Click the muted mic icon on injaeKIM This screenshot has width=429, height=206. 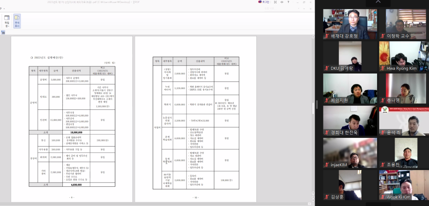click(327, 165)
